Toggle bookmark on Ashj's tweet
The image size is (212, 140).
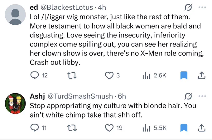(x=184, y=128)
